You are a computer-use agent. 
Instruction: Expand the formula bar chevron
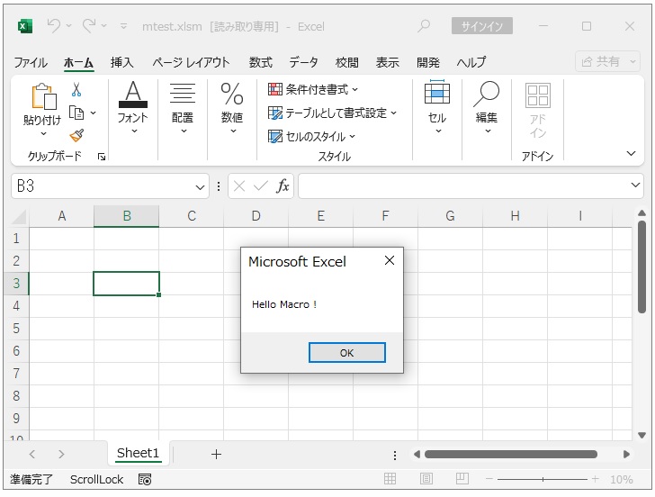[x=635, y=185]
